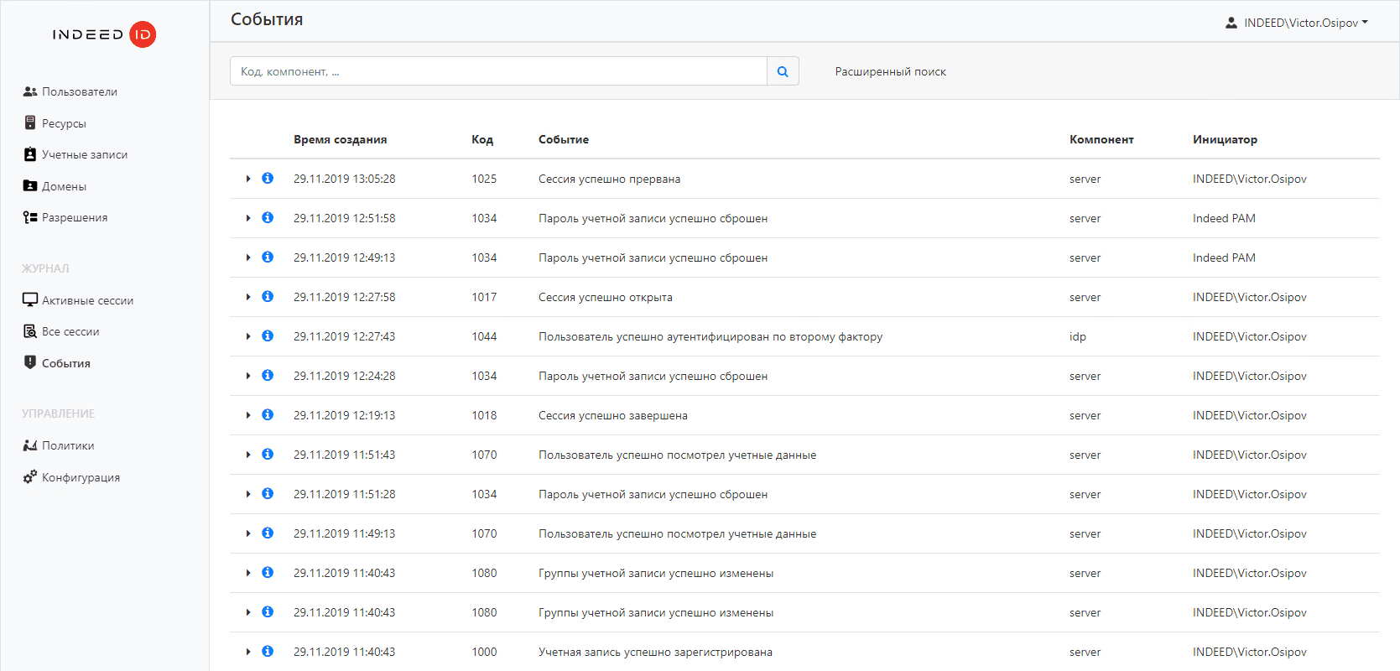Viewport: 1400px width, 671px height.
Task: Open the INDEED\Victor.Osipov user dropdown
Action: [1296, 23]
